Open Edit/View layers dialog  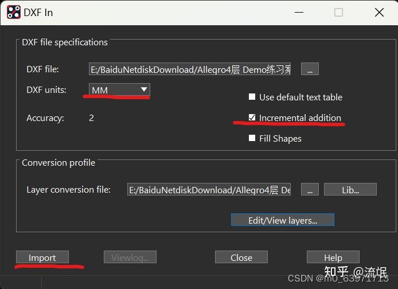pos(283,220)
